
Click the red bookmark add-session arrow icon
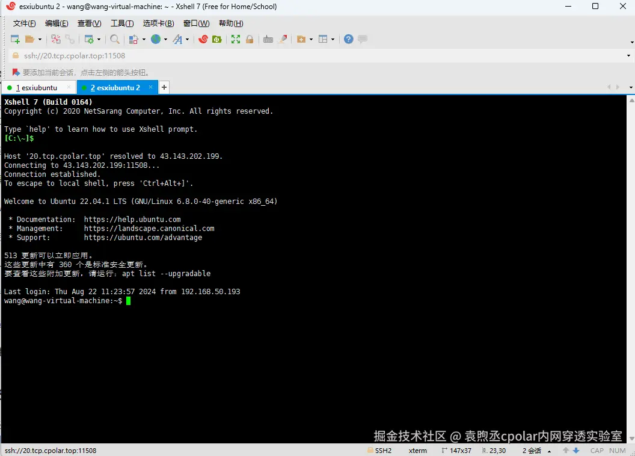[16, 72]
